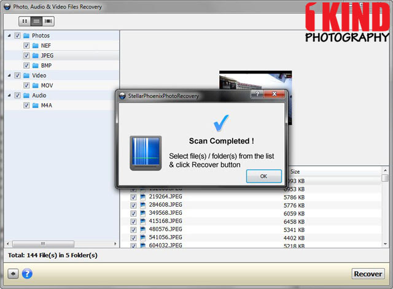The width and height of the screenshot is (393, 289).
Task: Click file icon of 219264.JPEG
Action: click(142, 197)
